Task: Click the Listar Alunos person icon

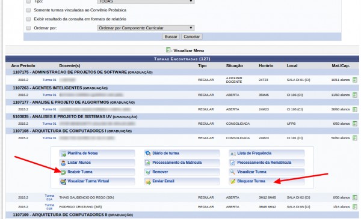Action: pos(63,163)
